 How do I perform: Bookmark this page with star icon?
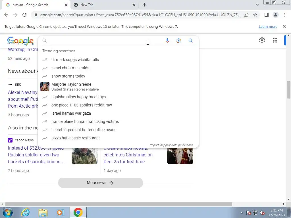(255, 15)
